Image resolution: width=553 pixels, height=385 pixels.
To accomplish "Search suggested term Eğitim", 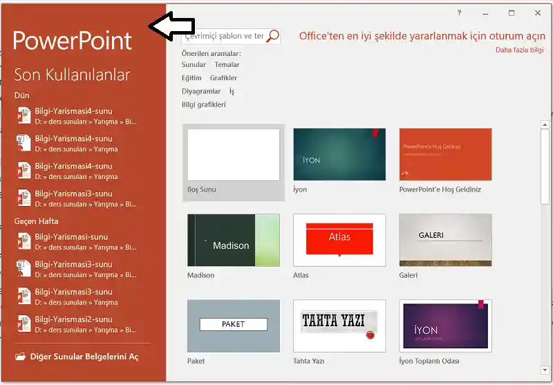I will tap(191, 78).
